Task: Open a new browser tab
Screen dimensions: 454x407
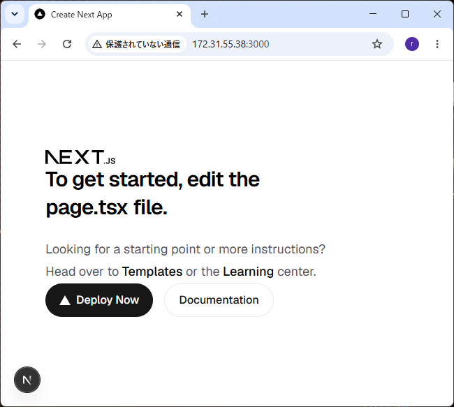Action: (x=205, y=14)
